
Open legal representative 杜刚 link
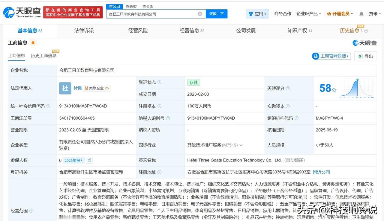pyautogui.click(x=78, y=88)
